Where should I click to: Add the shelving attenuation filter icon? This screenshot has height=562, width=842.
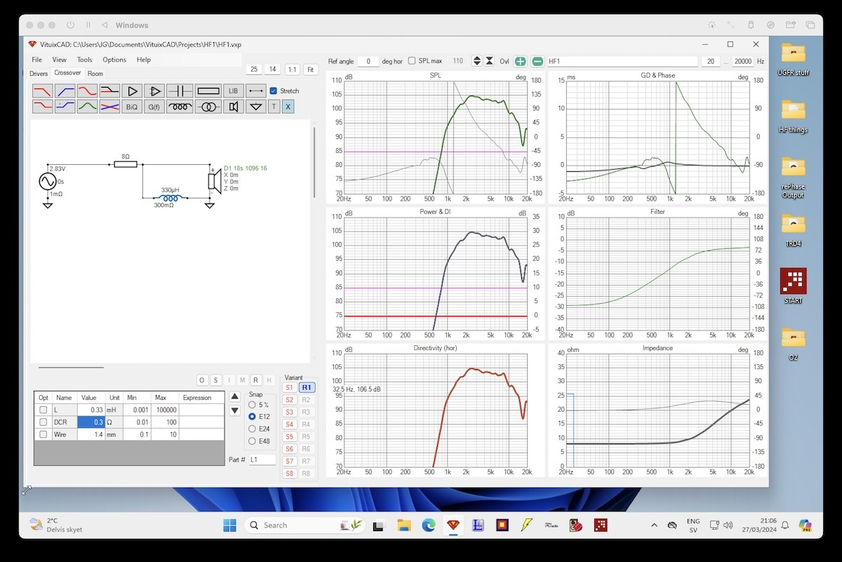(x=109, y=91)
